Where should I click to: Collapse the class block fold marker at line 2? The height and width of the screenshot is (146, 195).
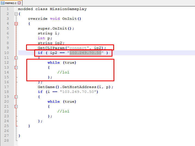tap(16, 14)
